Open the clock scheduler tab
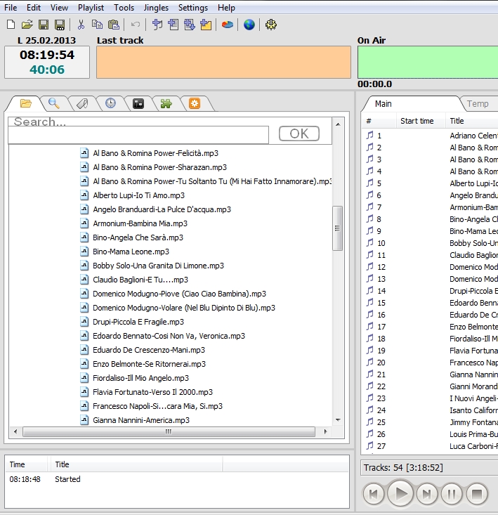This screenshot has height=515, width=498. (110, 103)
